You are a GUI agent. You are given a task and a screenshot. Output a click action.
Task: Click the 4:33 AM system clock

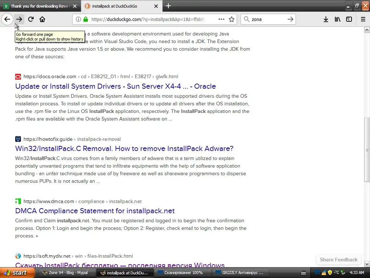[357, 273]
